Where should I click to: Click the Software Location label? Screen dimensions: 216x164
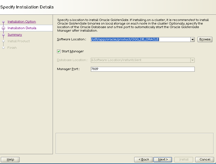[x=71, y=39]
